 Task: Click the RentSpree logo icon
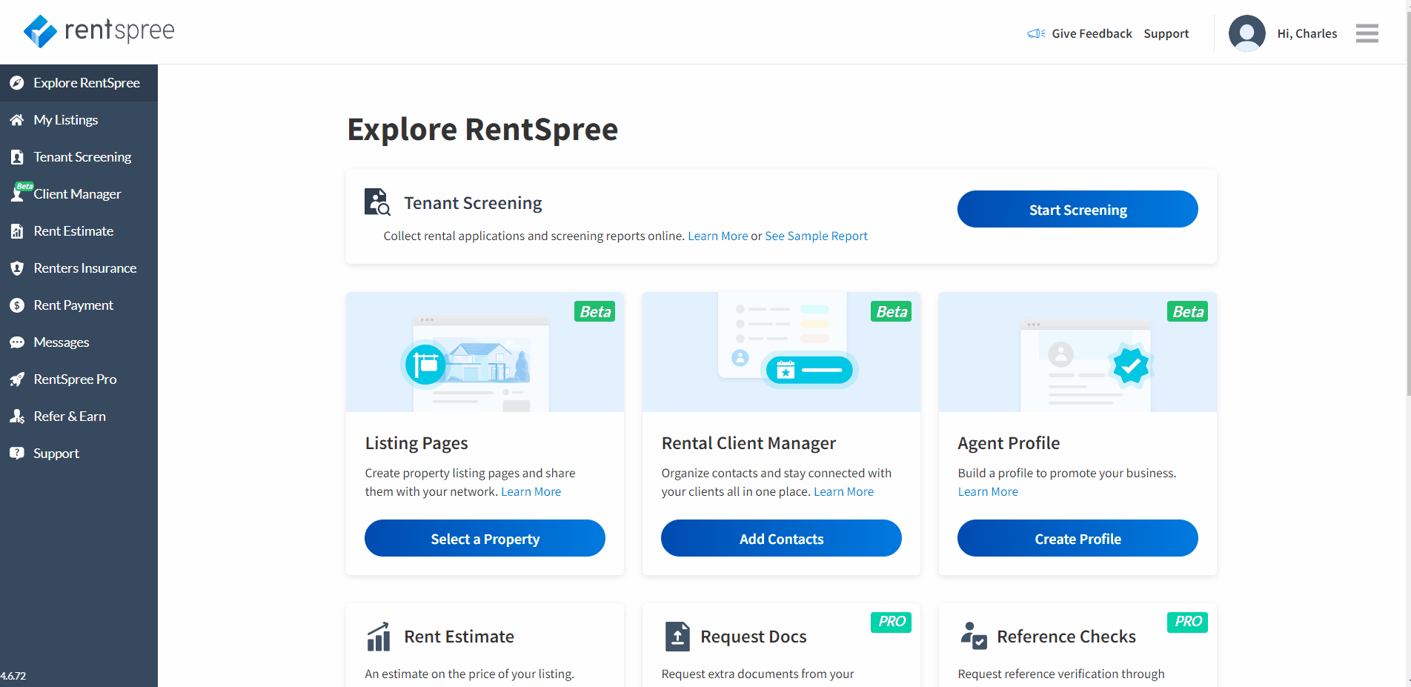pyautogui.click(x=40, y=31)
